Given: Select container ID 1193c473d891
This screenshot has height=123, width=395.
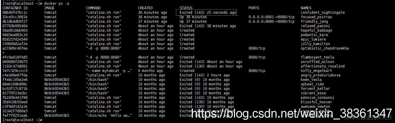Looking at the screenshot, I should tap(15, 66).
